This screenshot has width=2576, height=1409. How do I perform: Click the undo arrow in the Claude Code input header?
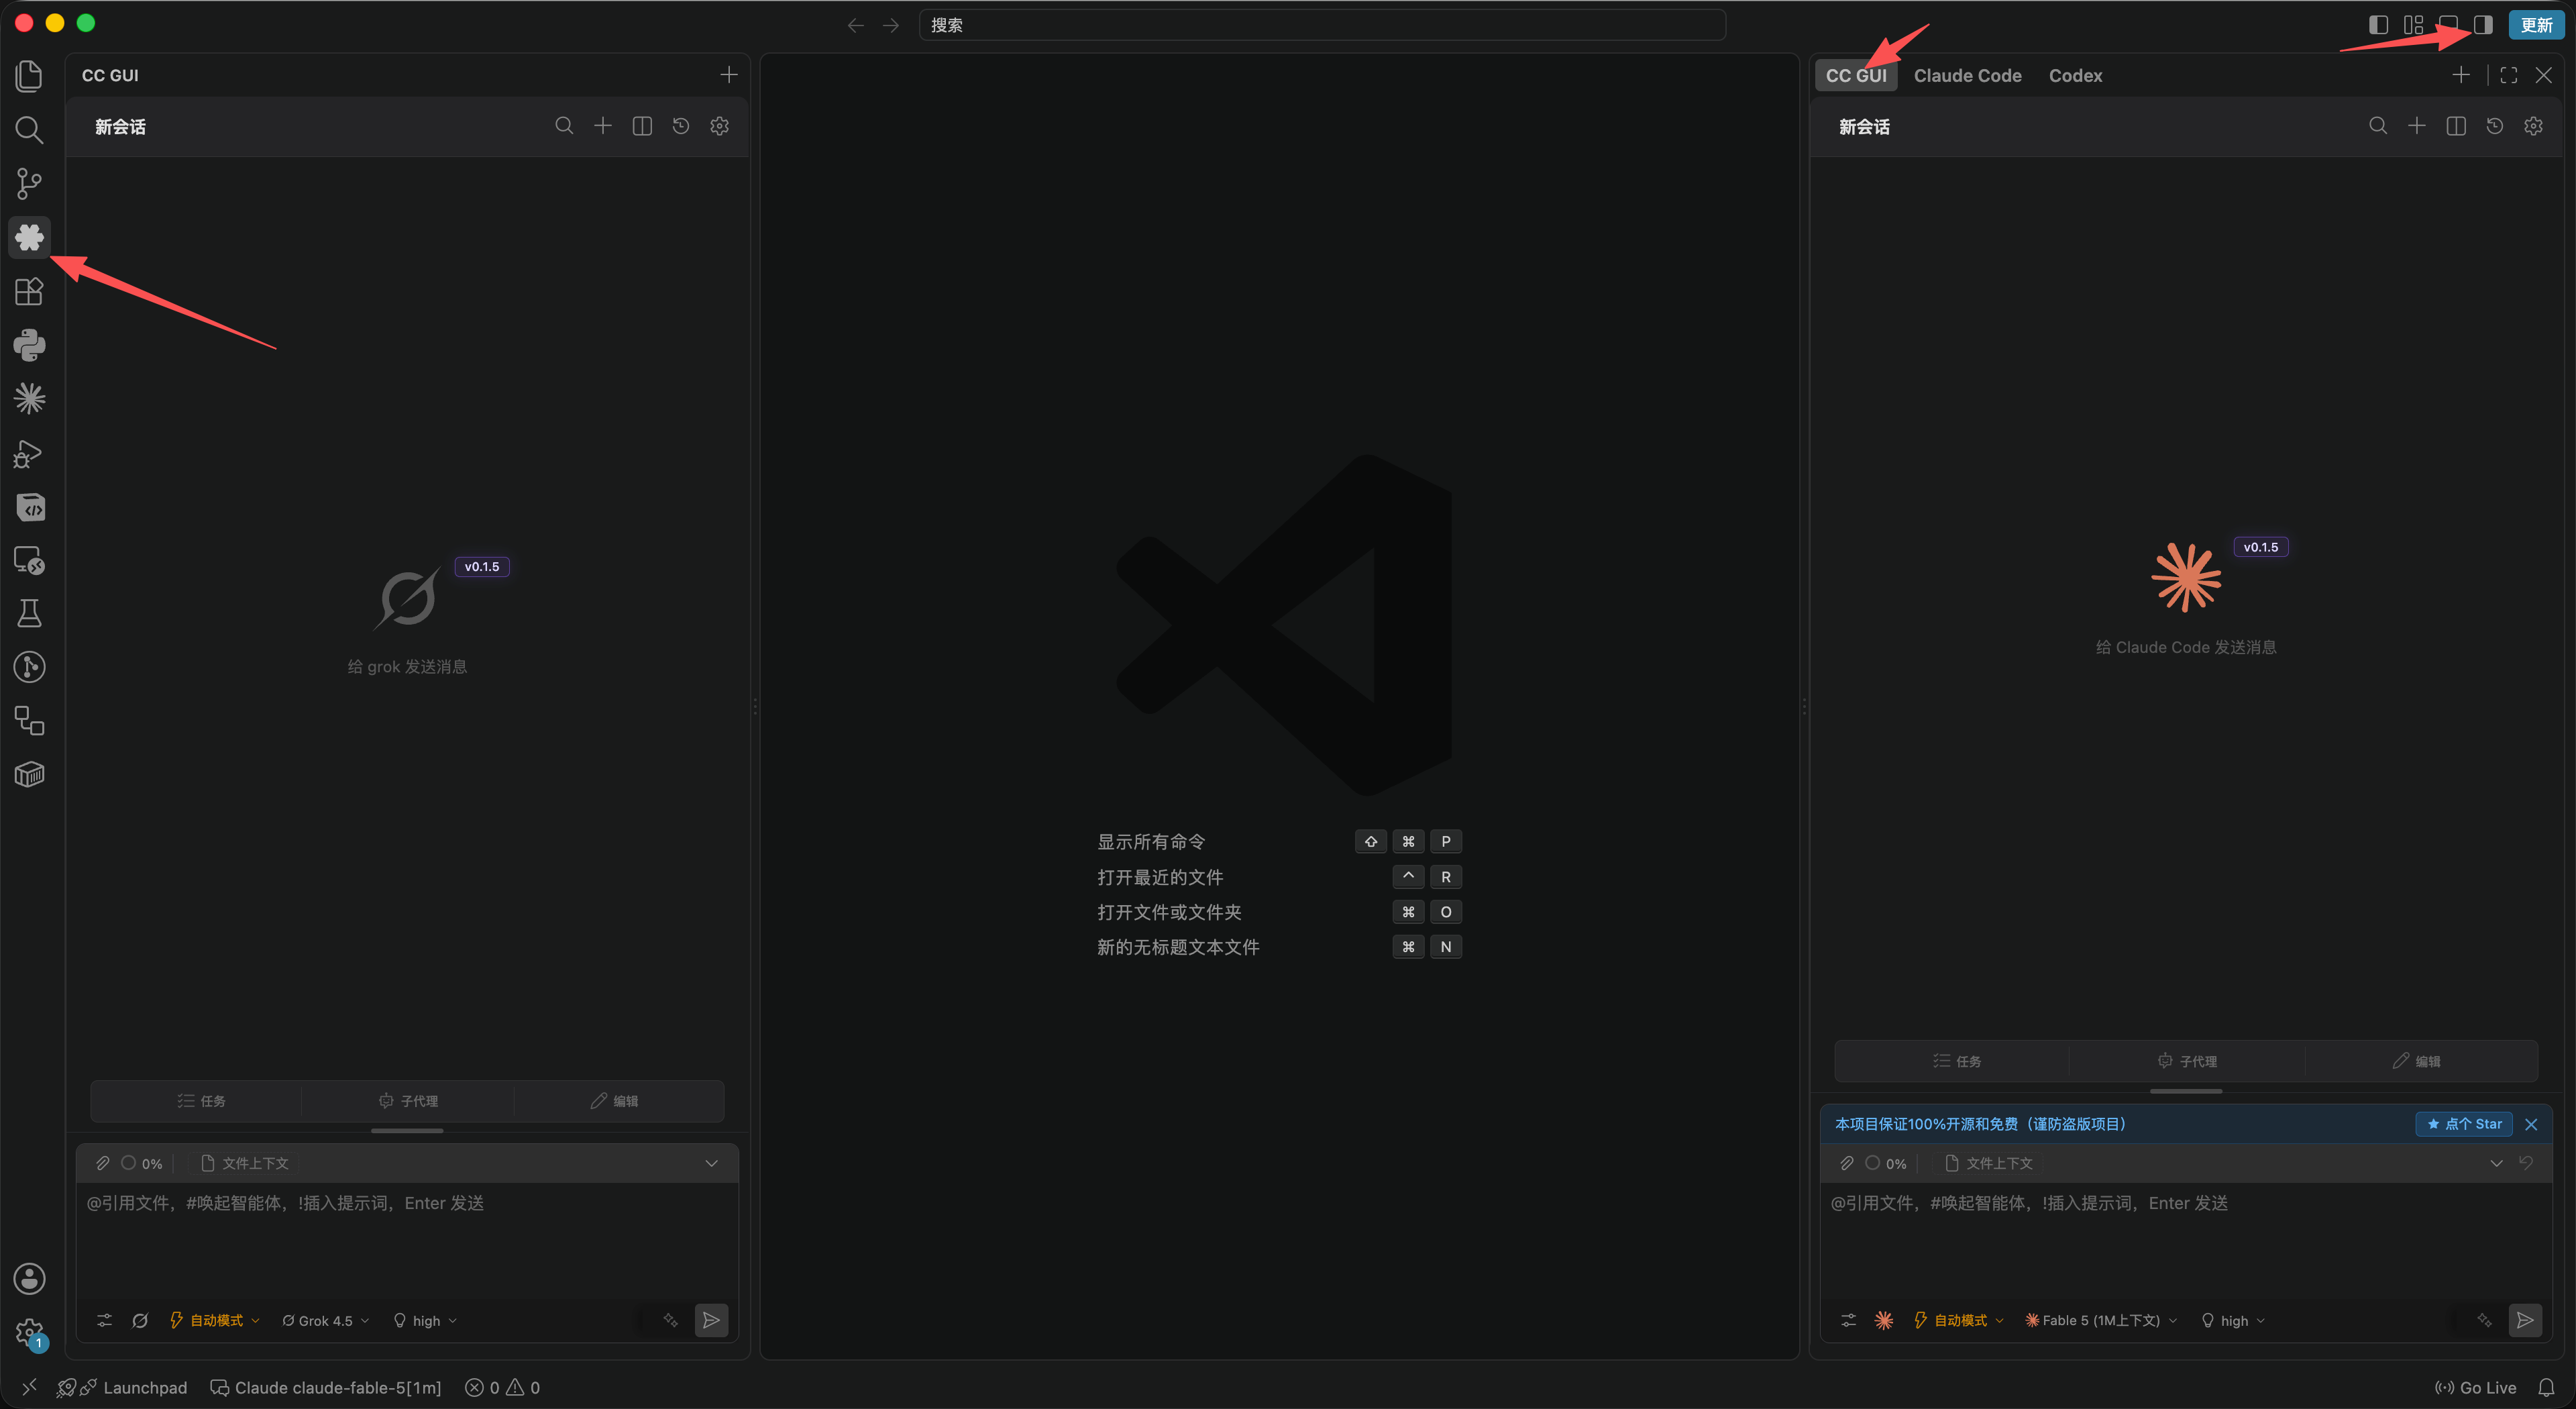pyautogui.click(x=2526, y=1163)
